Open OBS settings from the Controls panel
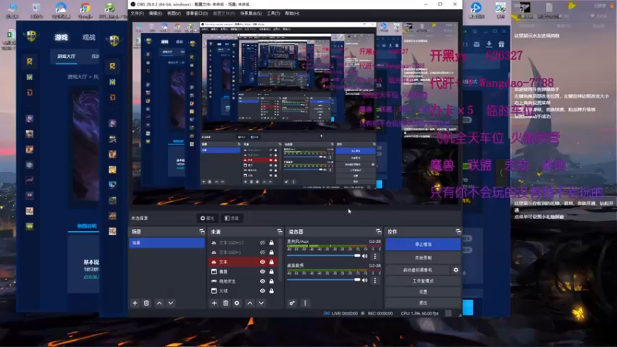The image size is (617, 347). [x=423, y=292]
